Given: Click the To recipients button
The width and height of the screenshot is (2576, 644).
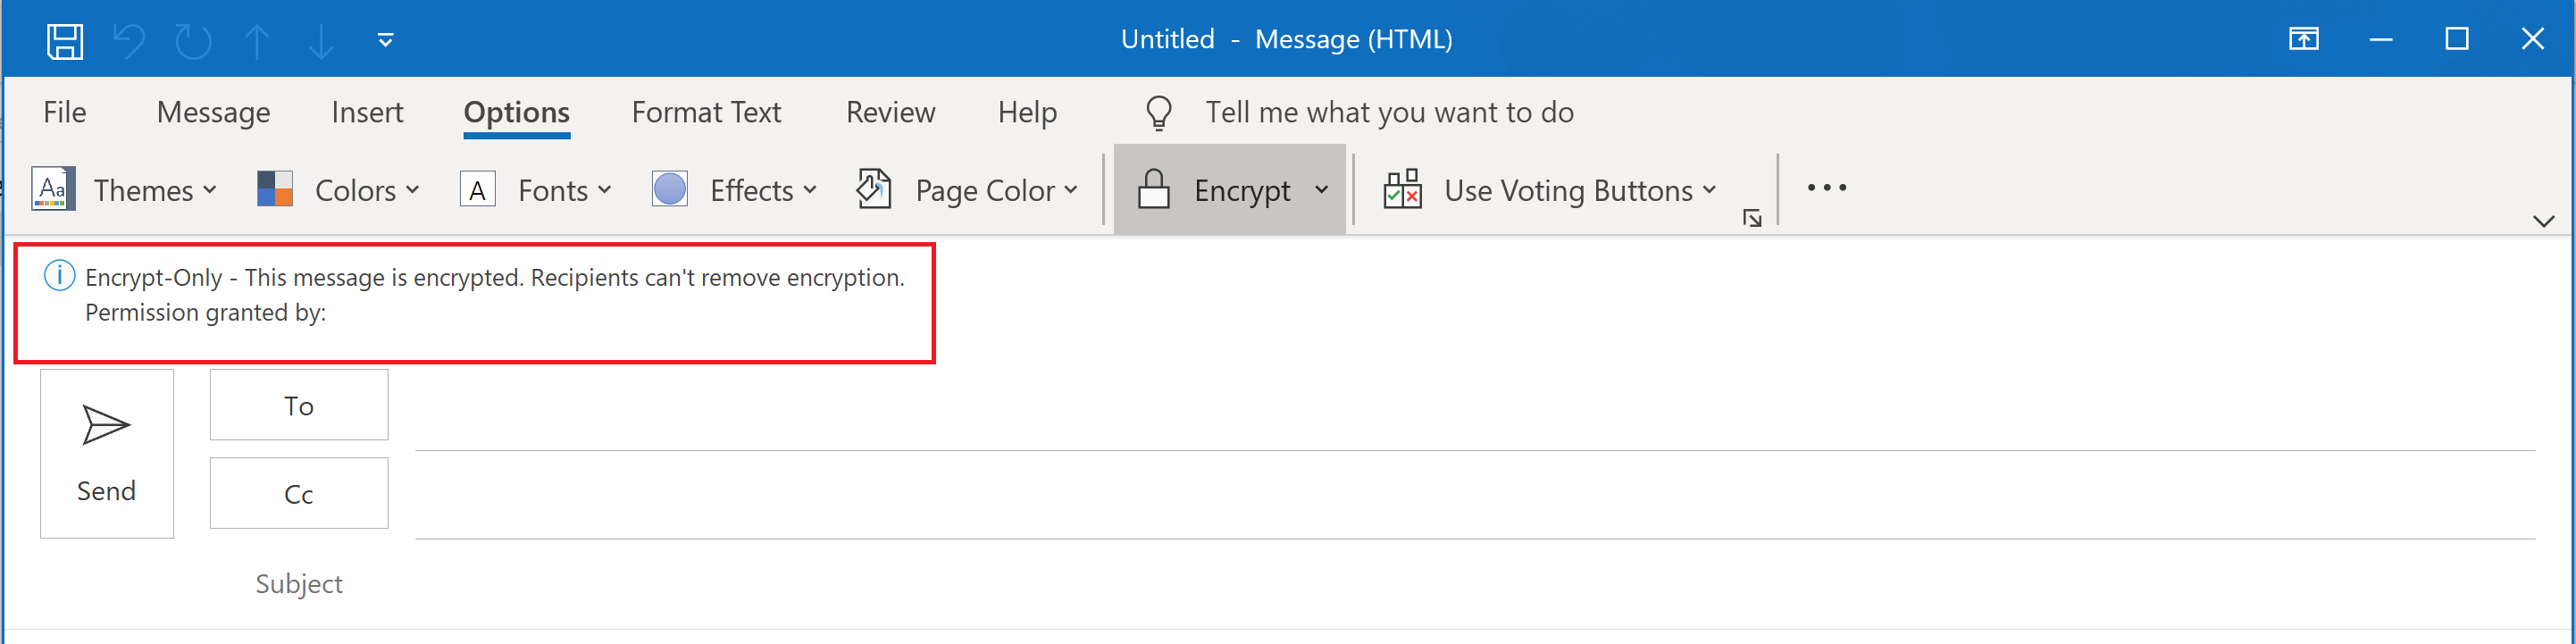Looking at the screenshot, I should [x=299, y=405].
